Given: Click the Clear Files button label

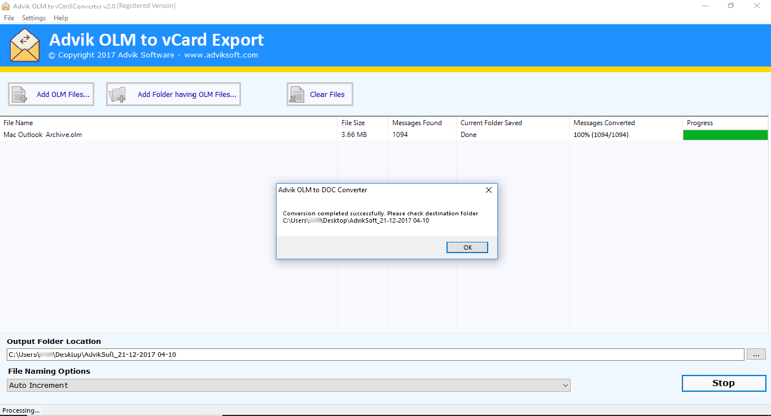Looking at the screenshot, I should (x=327, y=94).
